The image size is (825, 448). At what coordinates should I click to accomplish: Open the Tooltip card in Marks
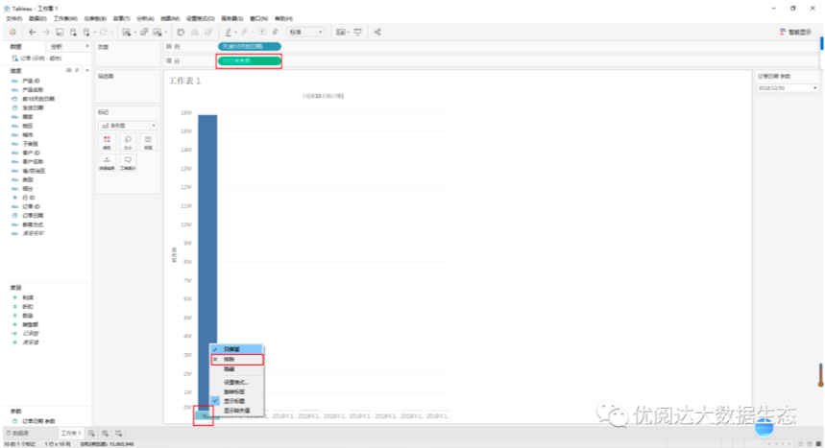click(x=128, y=162)
